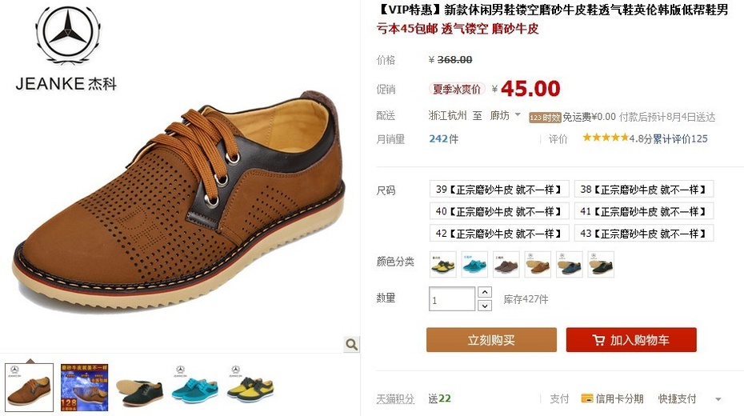The width and height of the screenshot is (744, 416).
Task: Pick the turquoise shoe color swatch
Action: tap(474, 264)
